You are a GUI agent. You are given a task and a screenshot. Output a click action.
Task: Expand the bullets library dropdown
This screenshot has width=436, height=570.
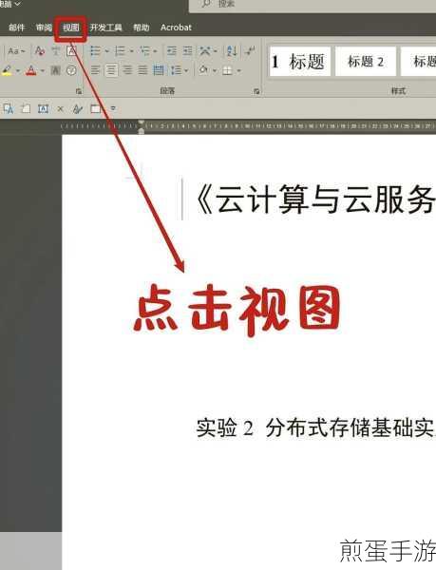[x=106, y=51]
